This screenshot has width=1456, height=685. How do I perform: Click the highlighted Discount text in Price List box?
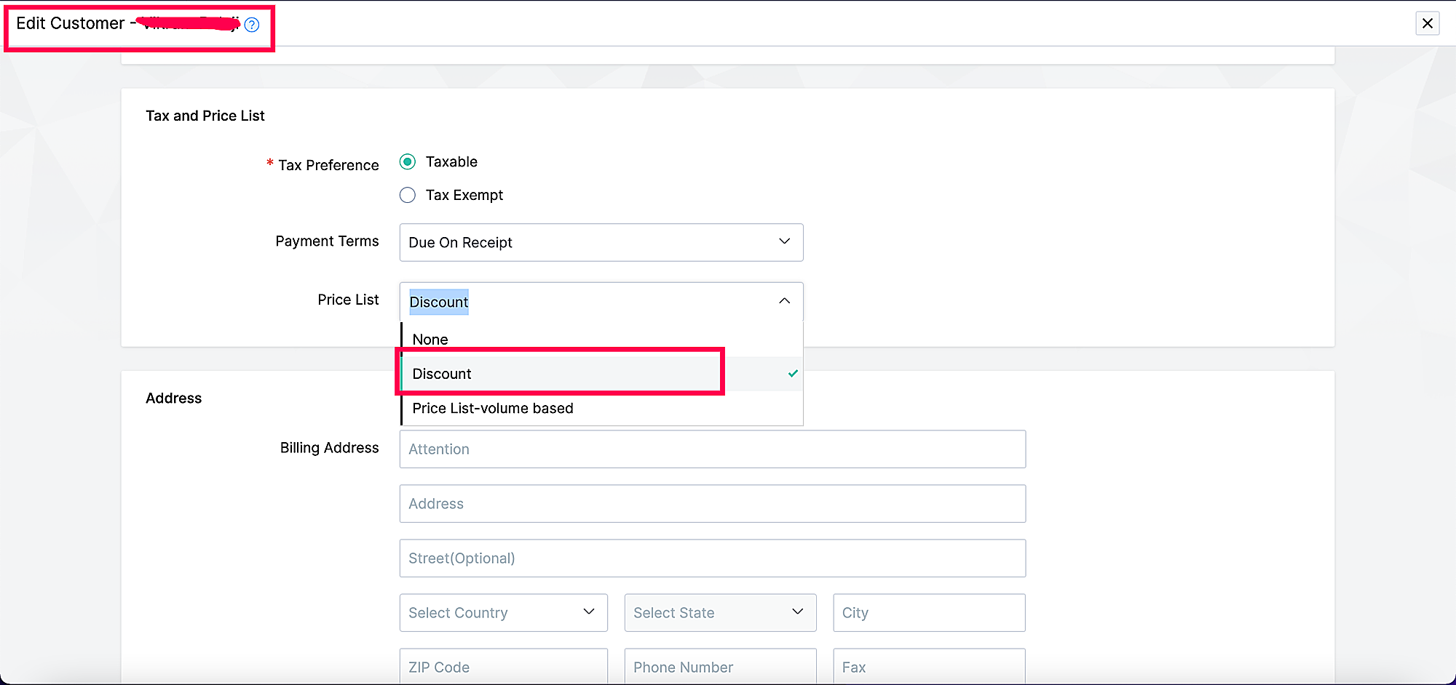[x=439, y=302]
